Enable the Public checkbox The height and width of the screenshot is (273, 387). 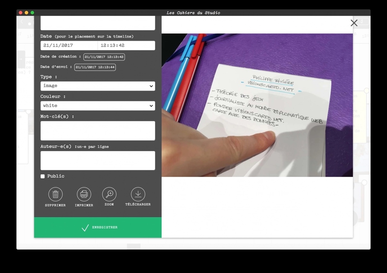(42, 176)
